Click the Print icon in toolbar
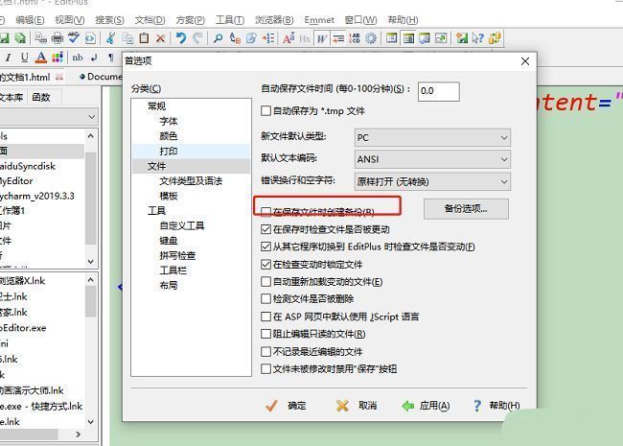 pos(58,38)
